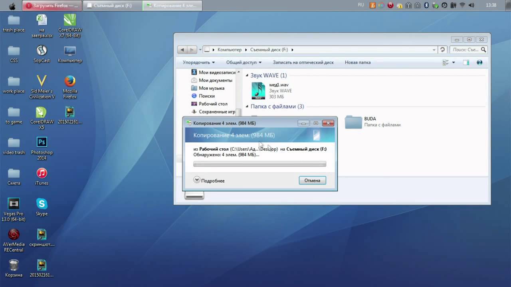511x287 pixels.
Task: Expand the address bar history dropdown
Action: tap(434, 50)
